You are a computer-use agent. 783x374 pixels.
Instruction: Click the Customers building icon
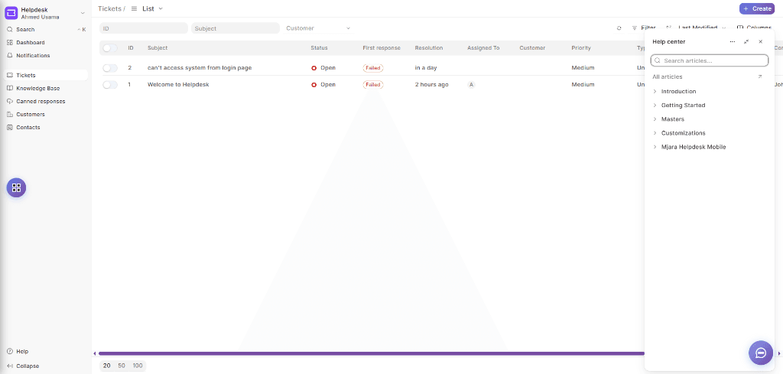coord(9,115)
